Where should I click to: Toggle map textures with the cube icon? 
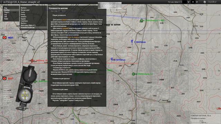pos(205,2)
